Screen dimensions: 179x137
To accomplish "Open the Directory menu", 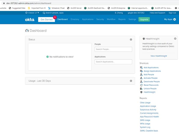I will (75, 19).
